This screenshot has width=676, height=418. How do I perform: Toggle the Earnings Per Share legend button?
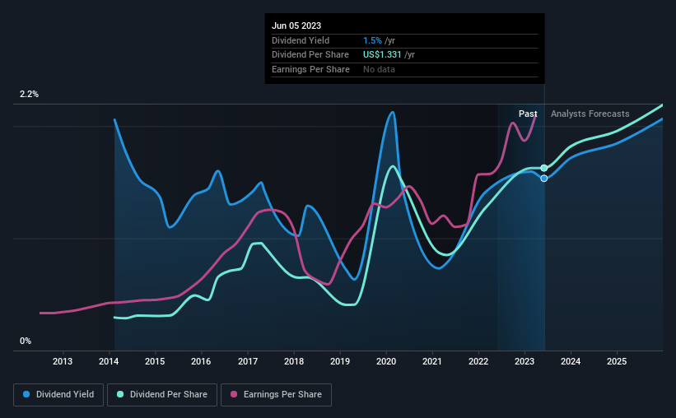pyautogui.click(x=276, y=395)
